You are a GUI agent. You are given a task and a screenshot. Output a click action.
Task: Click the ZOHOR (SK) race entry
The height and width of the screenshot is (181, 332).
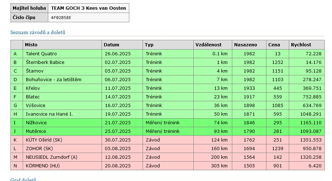point(39,149)
